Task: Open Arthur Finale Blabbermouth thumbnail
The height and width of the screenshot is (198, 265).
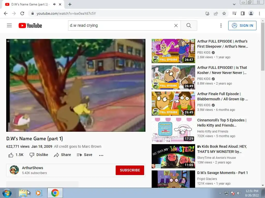Action: tap(173, 103)
